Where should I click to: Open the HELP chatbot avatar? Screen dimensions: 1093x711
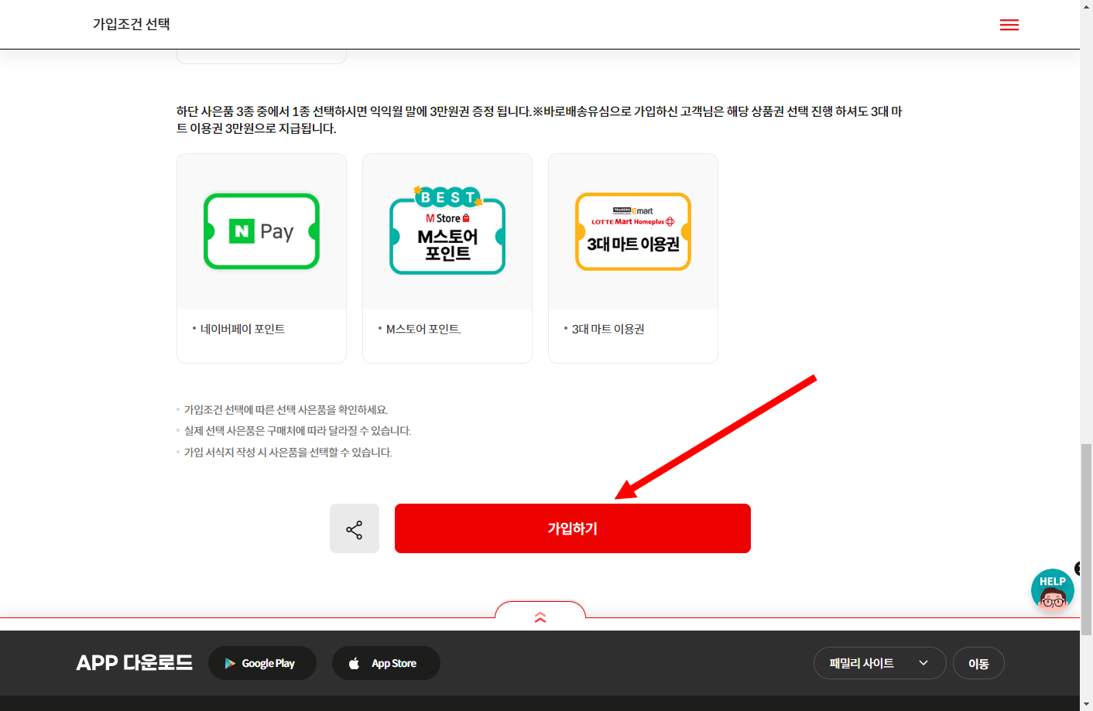coord(1052,591)
